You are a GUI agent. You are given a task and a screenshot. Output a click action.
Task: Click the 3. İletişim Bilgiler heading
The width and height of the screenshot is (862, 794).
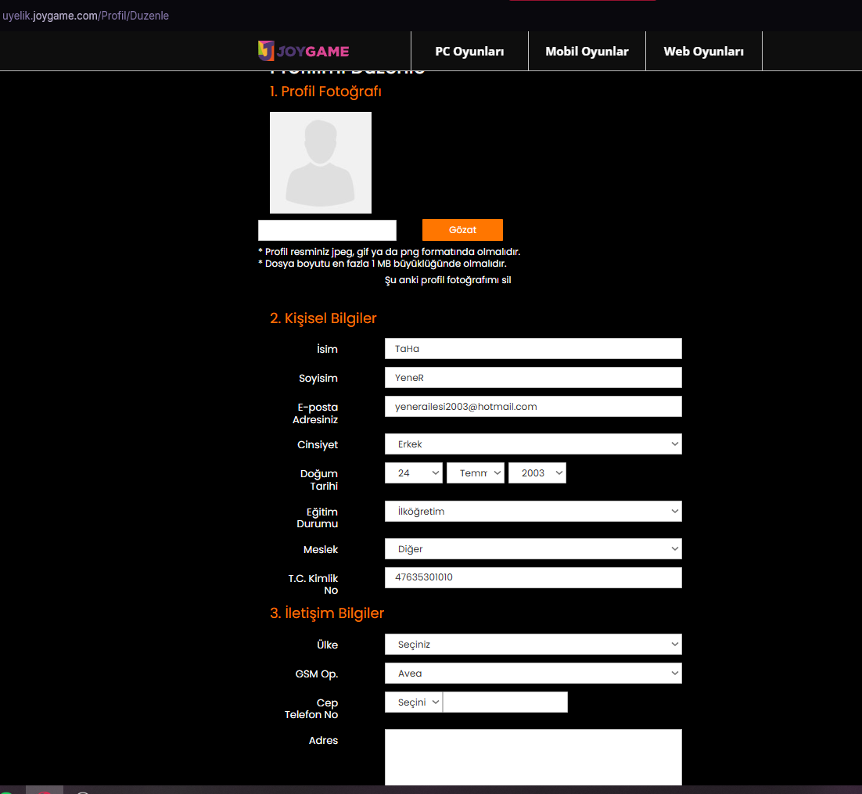tap(326, 613)
